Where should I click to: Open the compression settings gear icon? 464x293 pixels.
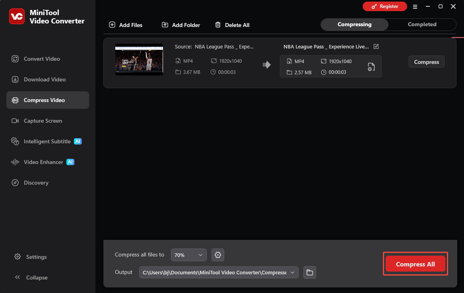click(218, 255)
